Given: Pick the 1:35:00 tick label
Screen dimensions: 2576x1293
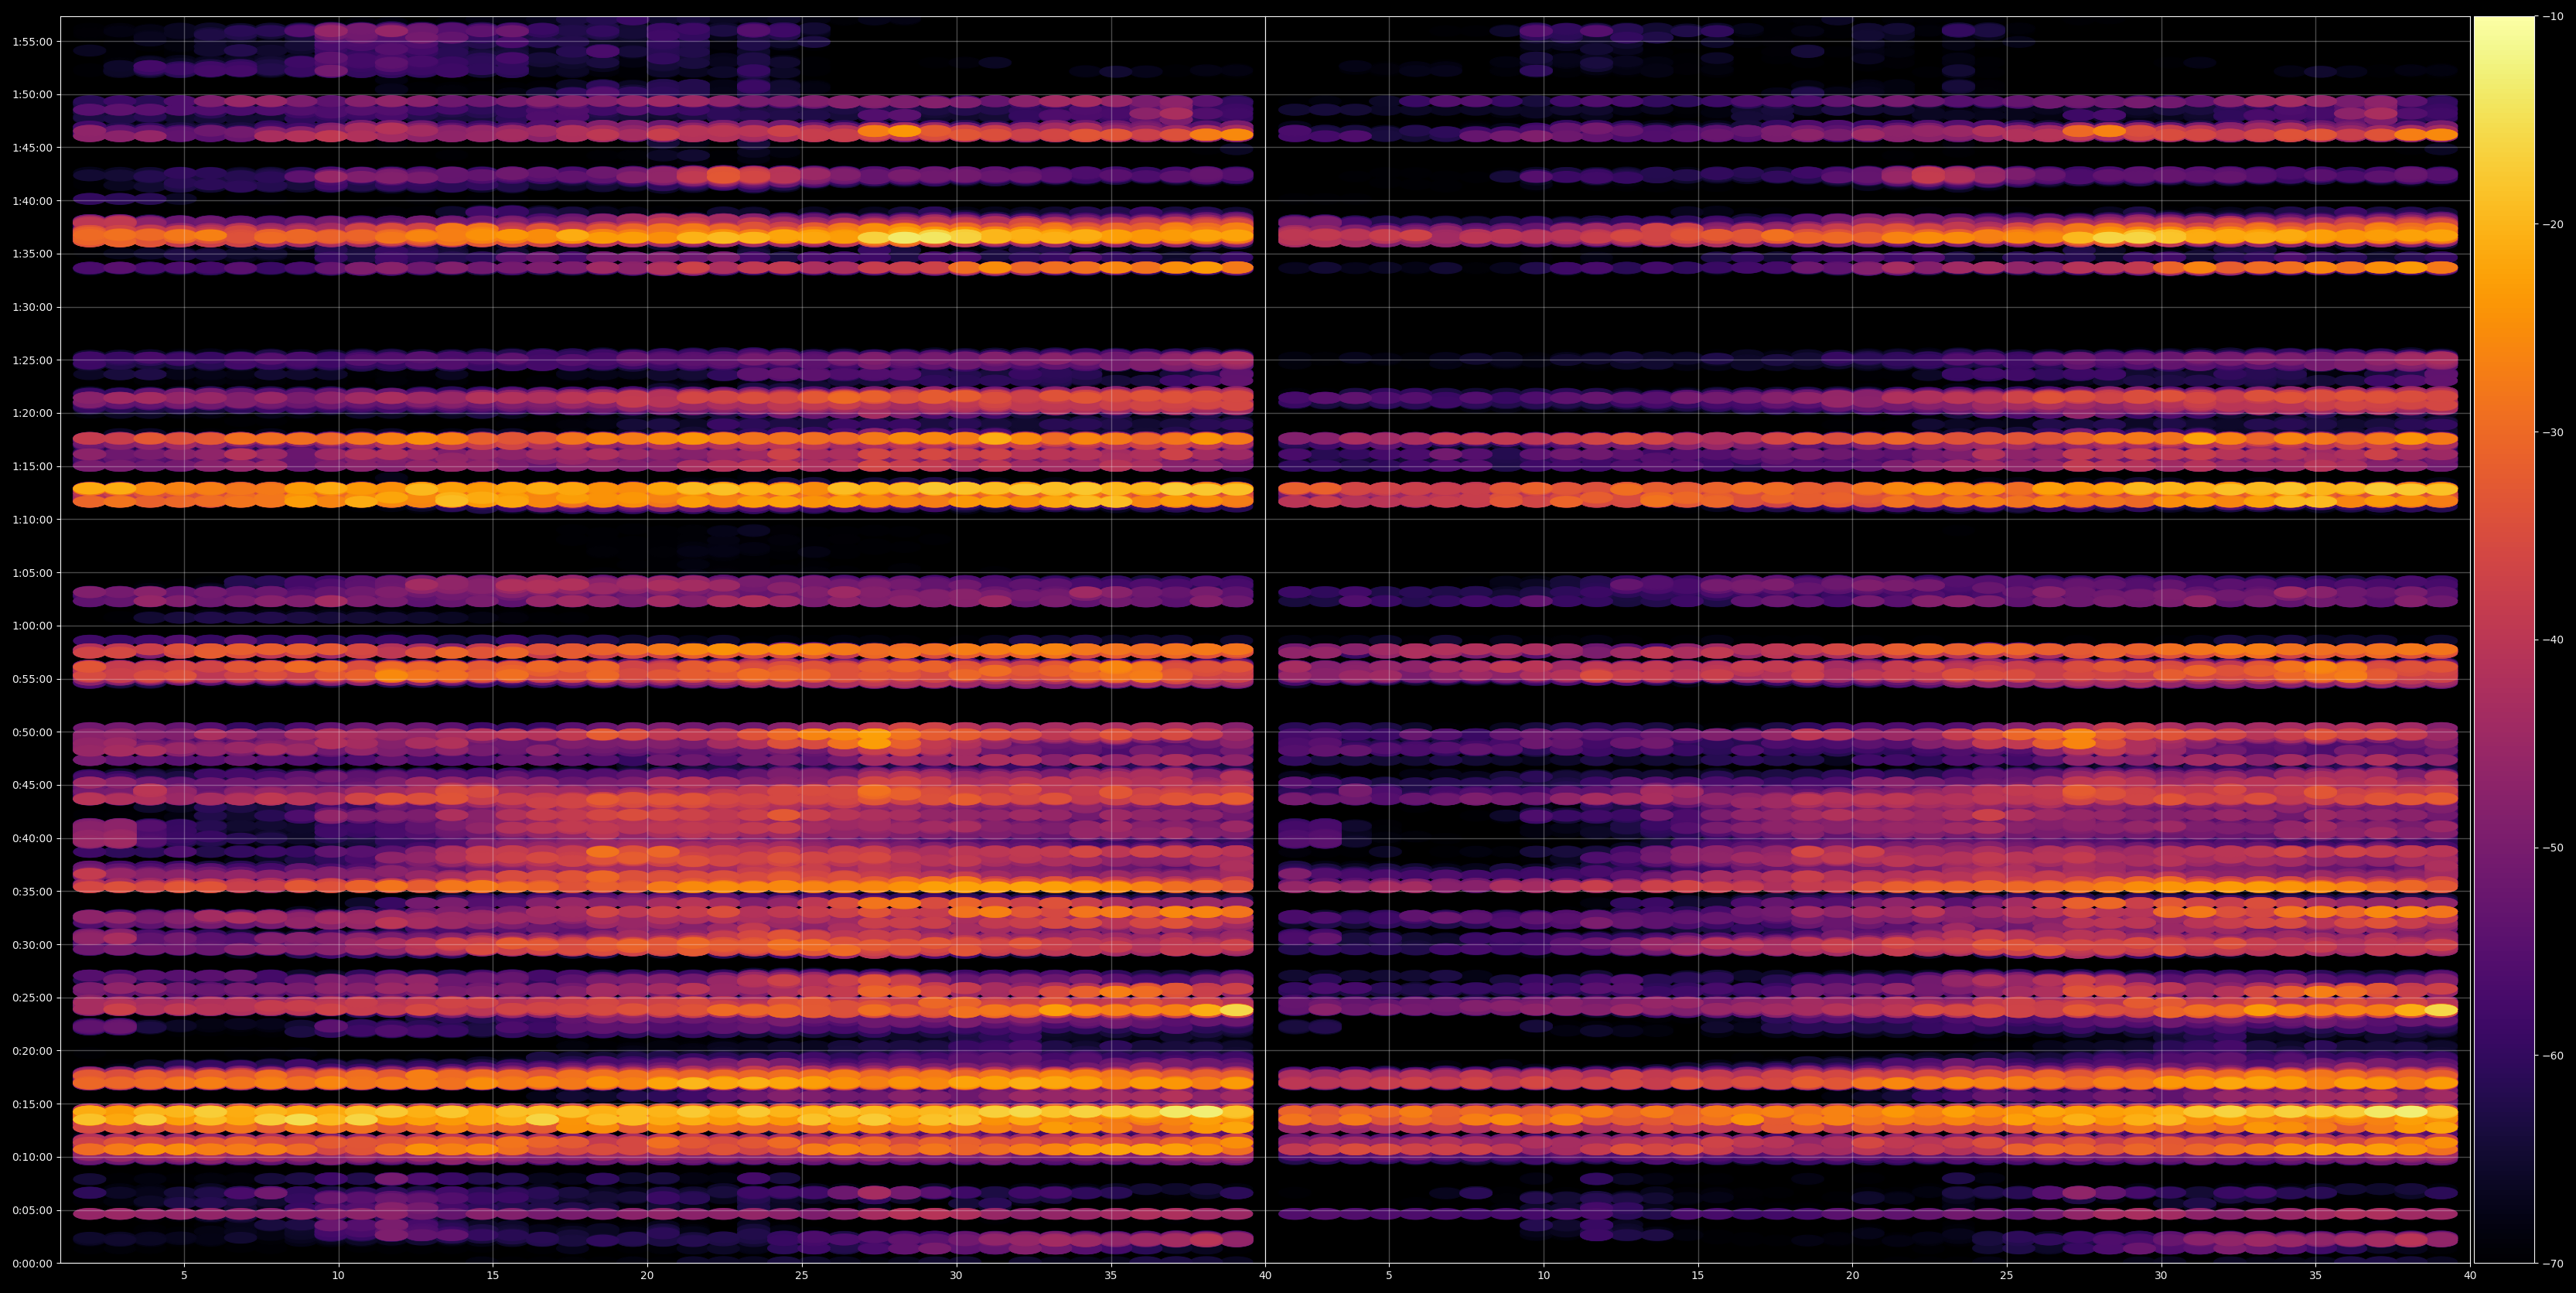Looking at the screenshot, I should click(32, 254).
